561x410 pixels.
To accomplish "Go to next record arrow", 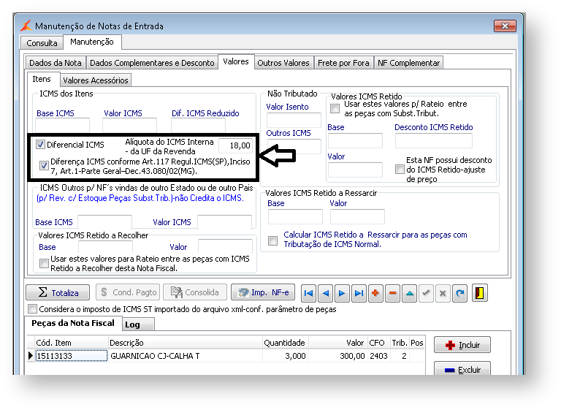I will coord(342,293).
